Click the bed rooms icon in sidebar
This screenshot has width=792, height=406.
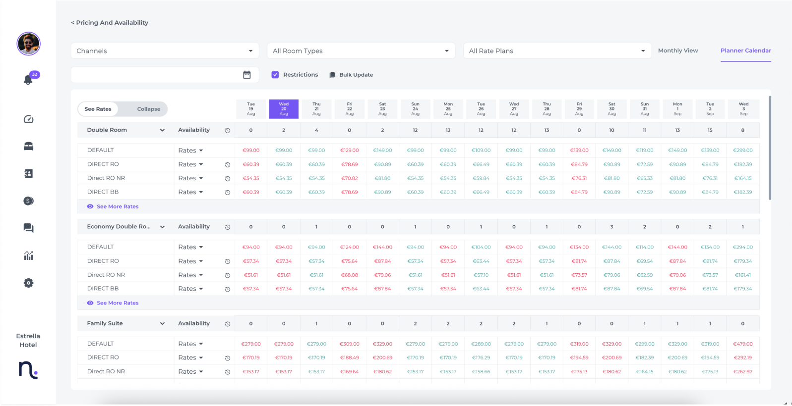coord(28,146)
